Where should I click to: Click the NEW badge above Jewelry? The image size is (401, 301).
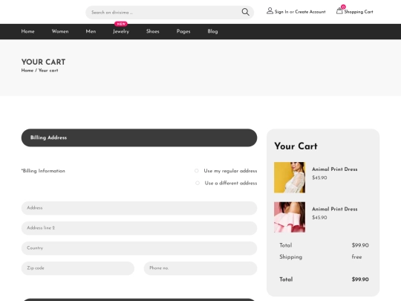point(121,24)
